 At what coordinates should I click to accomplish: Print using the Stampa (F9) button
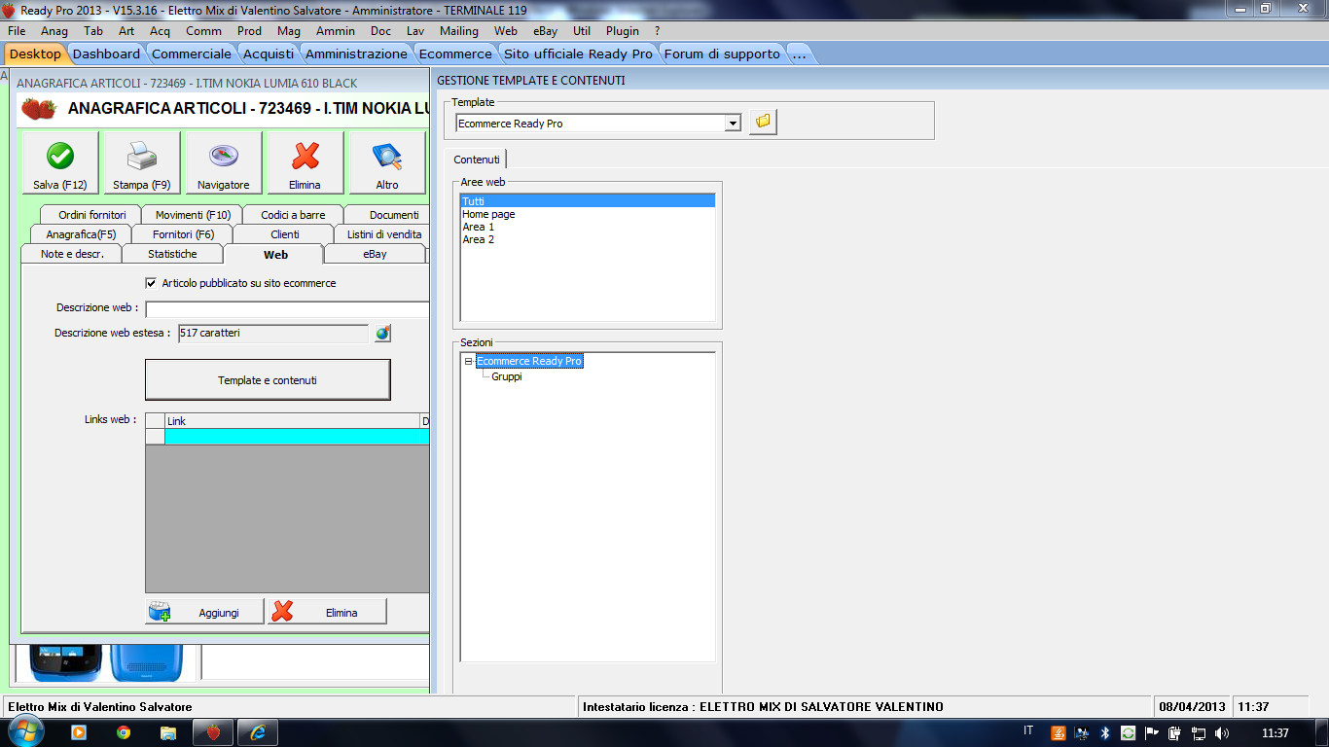click(142, 162)
